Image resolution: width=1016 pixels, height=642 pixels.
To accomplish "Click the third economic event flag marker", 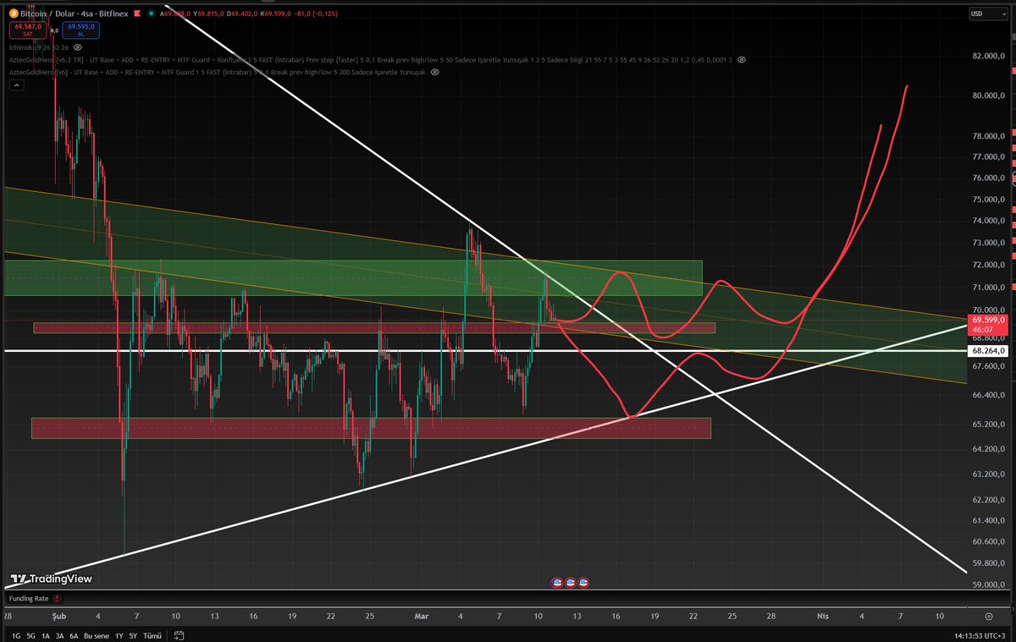I will pyautogui.click(x=583, y=583).
